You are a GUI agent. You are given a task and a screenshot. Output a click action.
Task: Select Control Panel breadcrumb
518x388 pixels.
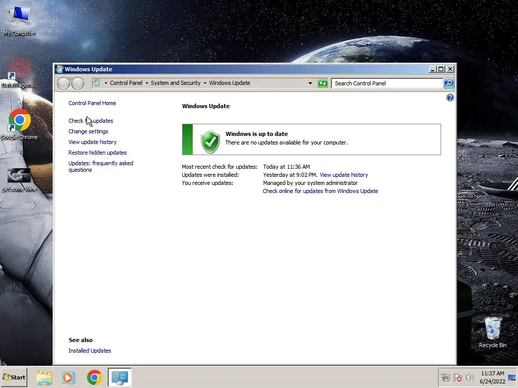coord(126,83)
